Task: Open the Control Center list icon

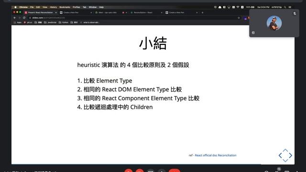Action: click(290, 7)
